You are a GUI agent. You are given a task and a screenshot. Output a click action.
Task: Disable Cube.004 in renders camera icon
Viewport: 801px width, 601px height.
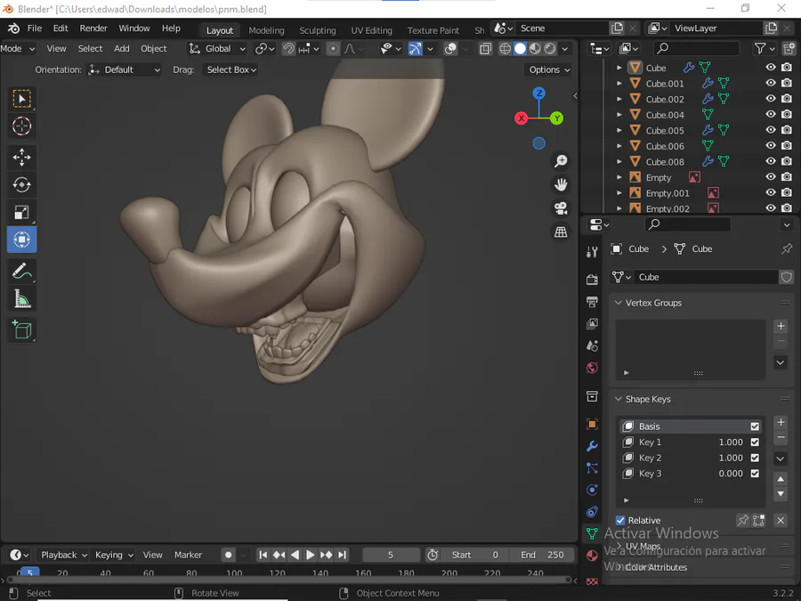[x=787, y=114]
